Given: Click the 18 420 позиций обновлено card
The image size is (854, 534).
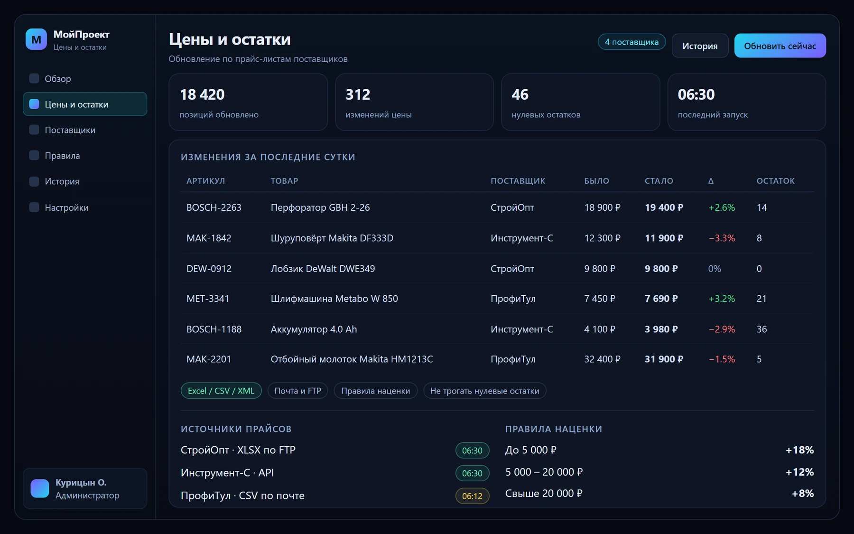Looking at the screenshot, I should coord(248,102).
